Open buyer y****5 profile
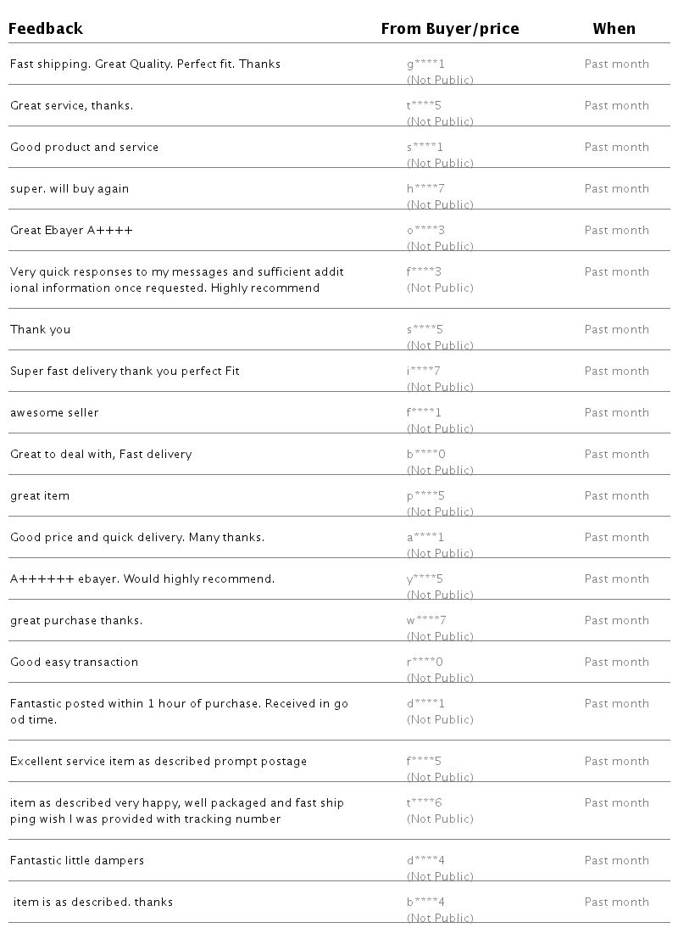This screenshot has width=678, height=939. pos(425,579)
